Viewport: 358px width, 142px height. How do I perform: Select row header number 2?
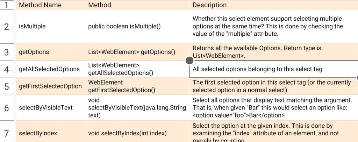point(7,27)
